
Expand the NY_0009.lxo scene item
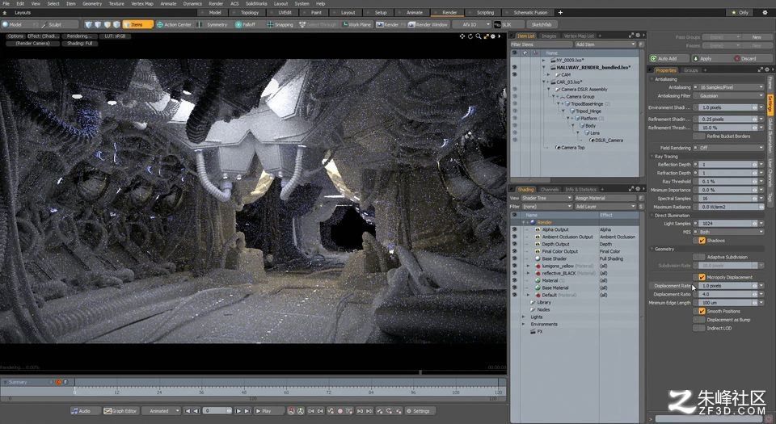(543, 61)
